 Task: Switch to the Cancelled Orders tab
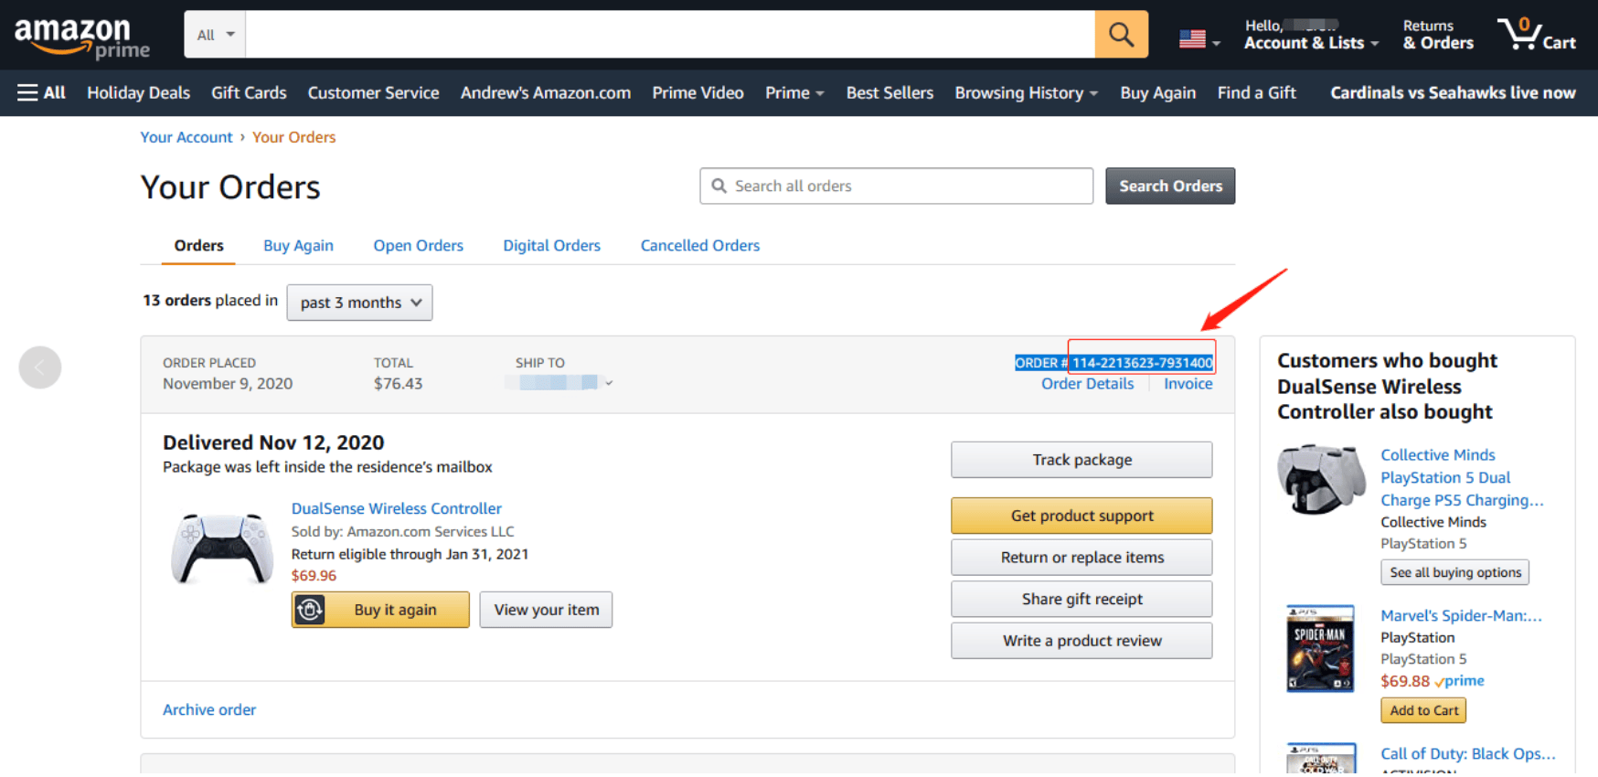point(699,245)
